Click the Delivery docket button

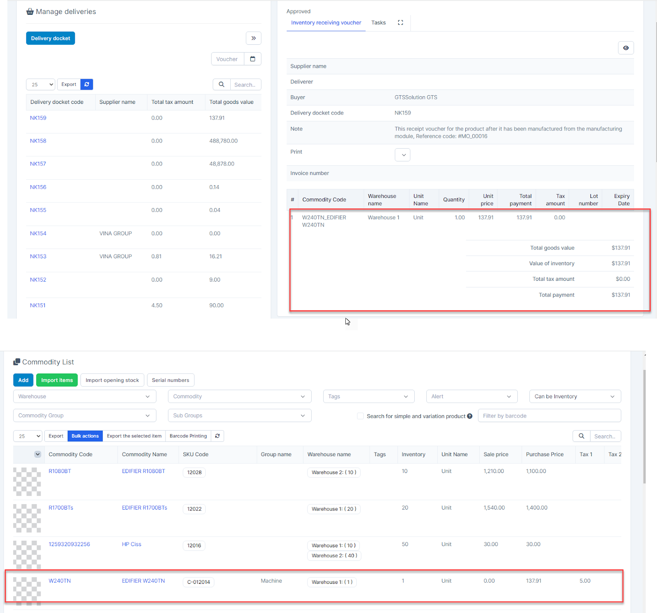[51, 38]
